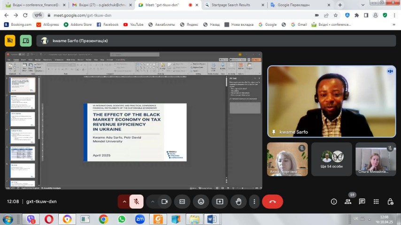Image resolution: width=401 pixels, height=225 pixels.
Task: Open the in-call chat panel
Action: pyautogui.click(x=362, y=202)
